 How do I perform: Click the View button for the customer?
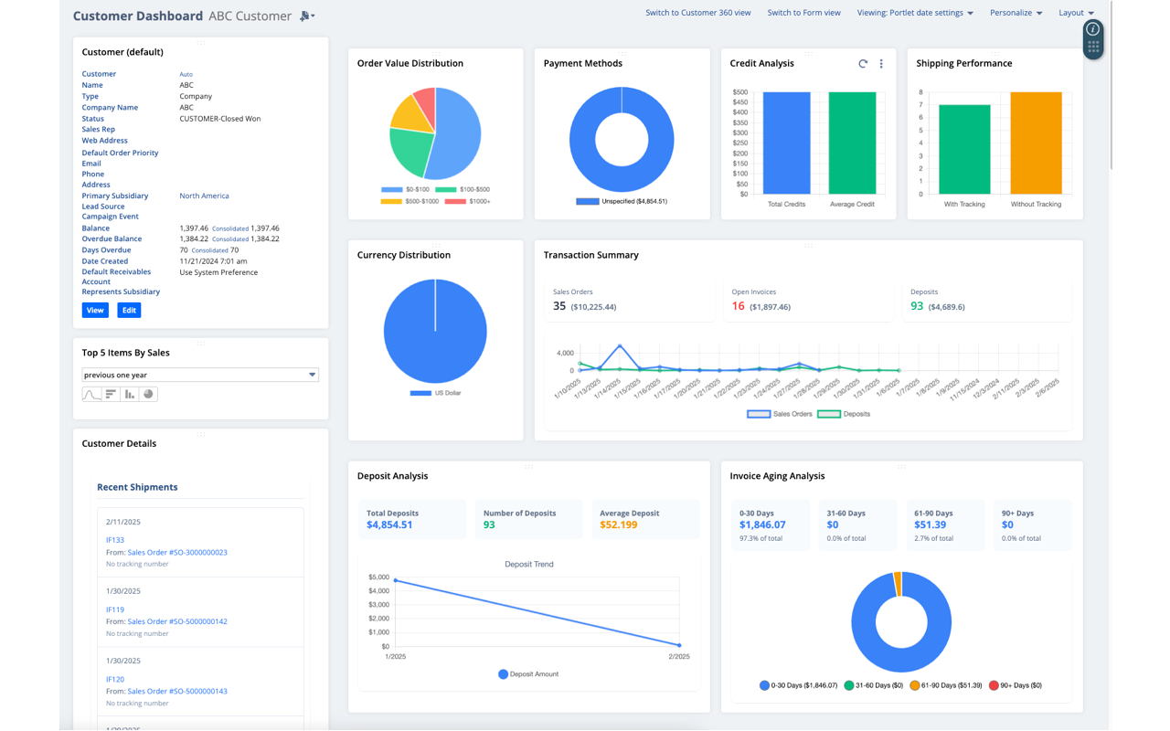coord(95,311)
